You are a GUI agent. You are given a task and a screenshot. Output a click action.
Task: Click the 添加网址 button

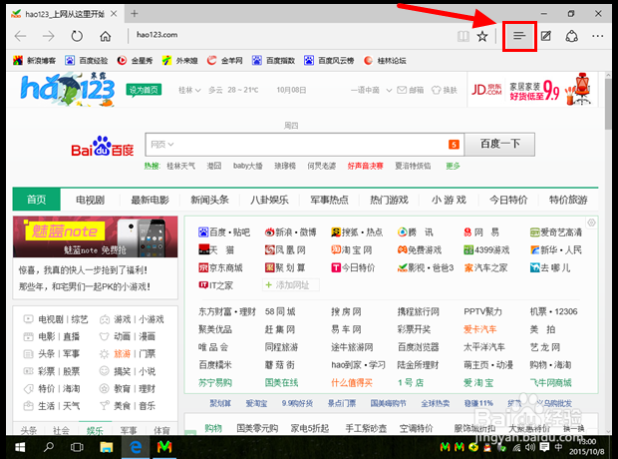(x=291, y=285)
